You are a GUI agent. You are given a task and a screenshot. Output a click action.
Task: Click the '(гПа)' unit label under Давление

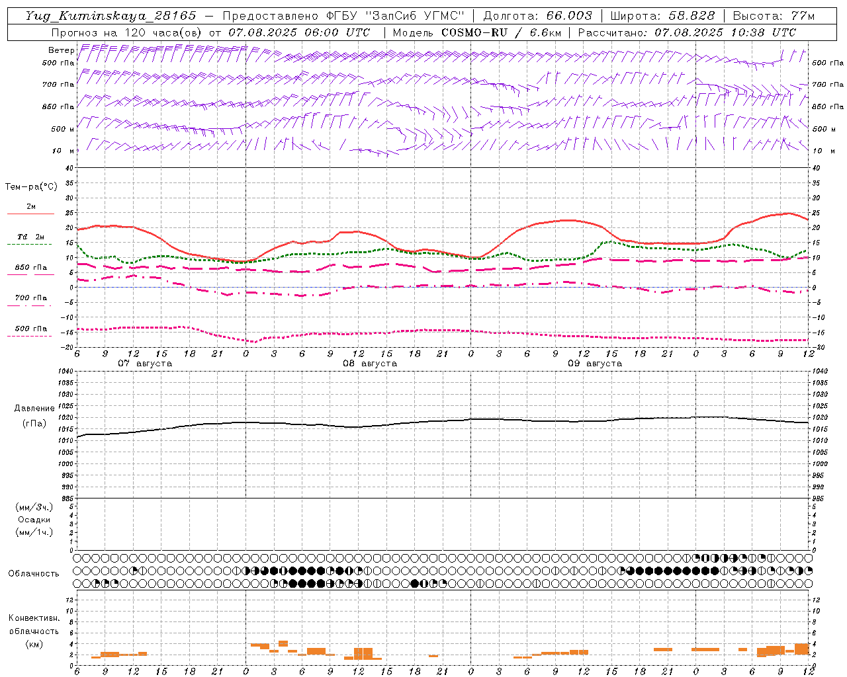34,423
